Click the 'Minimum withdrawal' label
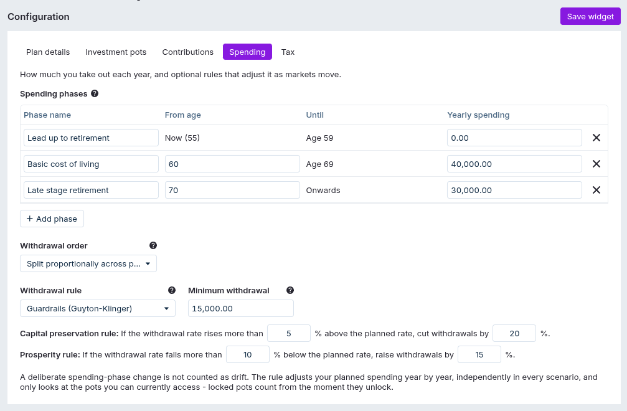Image resolution: width=627 pixels, height=411 pixels. (229, 291)
